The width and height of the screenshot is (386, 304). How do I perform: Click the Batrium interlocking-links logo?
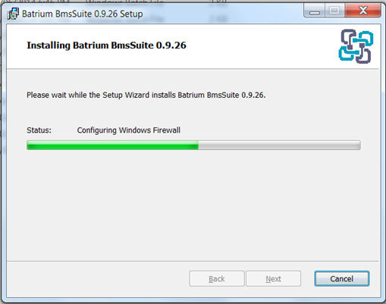pyautogui.click(x=356, y=46)
